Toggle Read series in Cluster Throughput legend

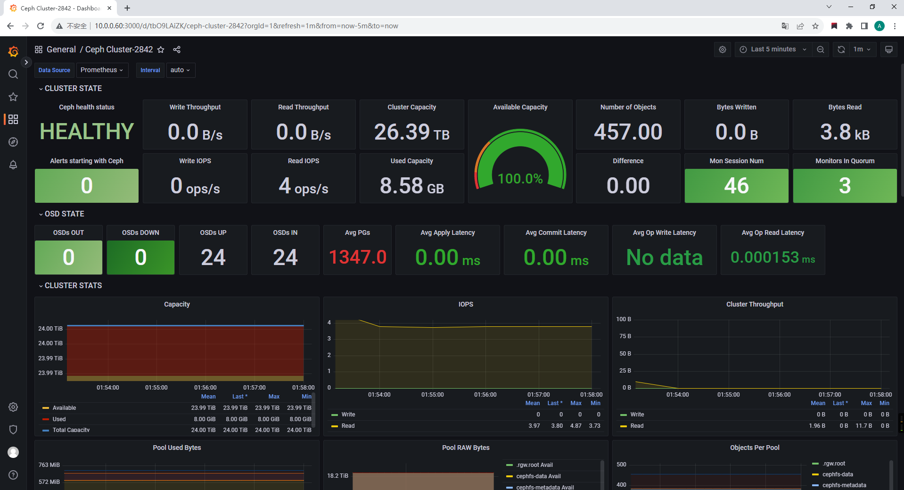tap(637, 426)
